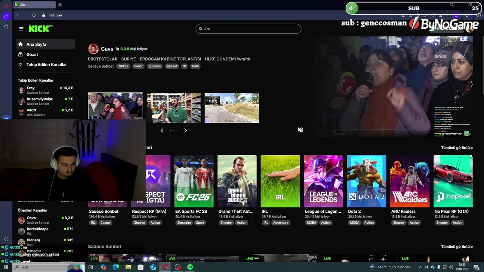The image size is (484, 272).
Task: Open Outlook from the taskbar
Action: [153, 267]
